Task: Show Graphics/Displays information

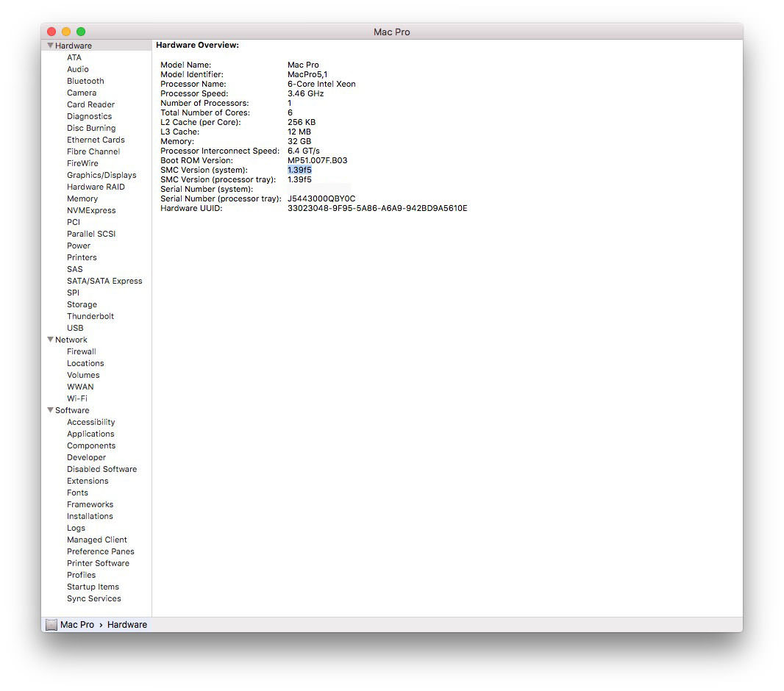Action: click(101, 176)
